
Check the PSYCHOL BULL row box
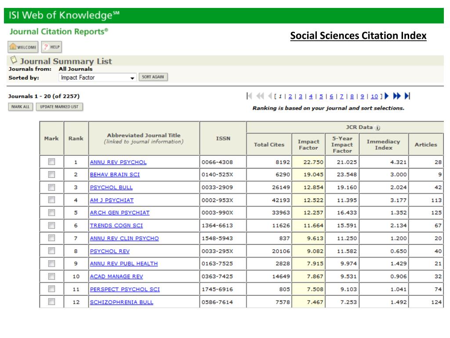coord(52,187)
